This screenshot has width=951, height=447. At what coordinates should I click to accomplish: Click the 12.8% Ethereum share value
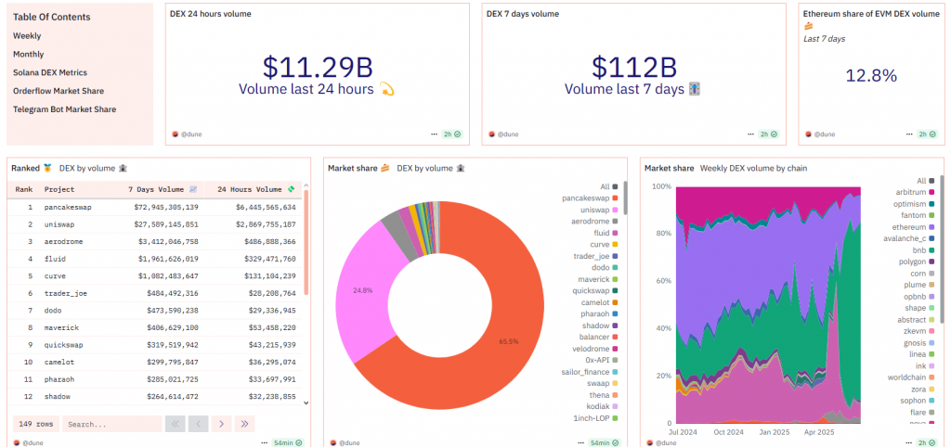[871, 76]
